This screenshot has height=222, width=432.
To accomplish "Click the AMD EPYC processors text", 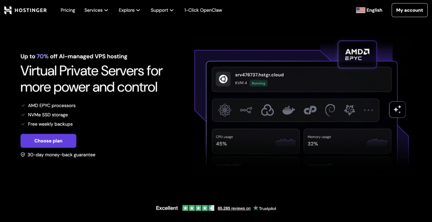I will [52, 106].
